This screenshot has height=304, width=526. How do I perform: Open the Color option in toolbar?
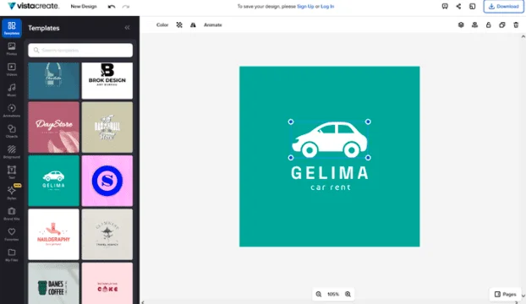(162, 24)
